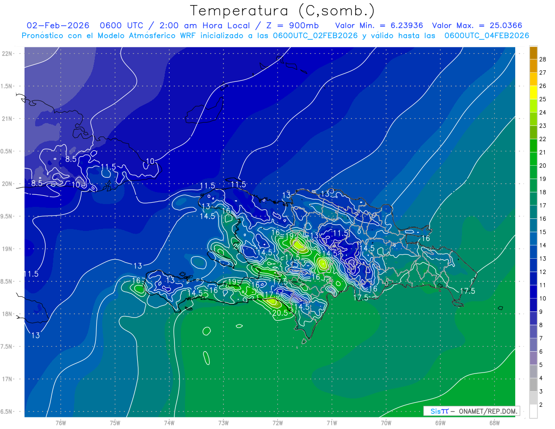Click the title "Temperatura (C,somb.)"
Screen dimensions: 555x429
pyautogui.click(x=283, y=11)
